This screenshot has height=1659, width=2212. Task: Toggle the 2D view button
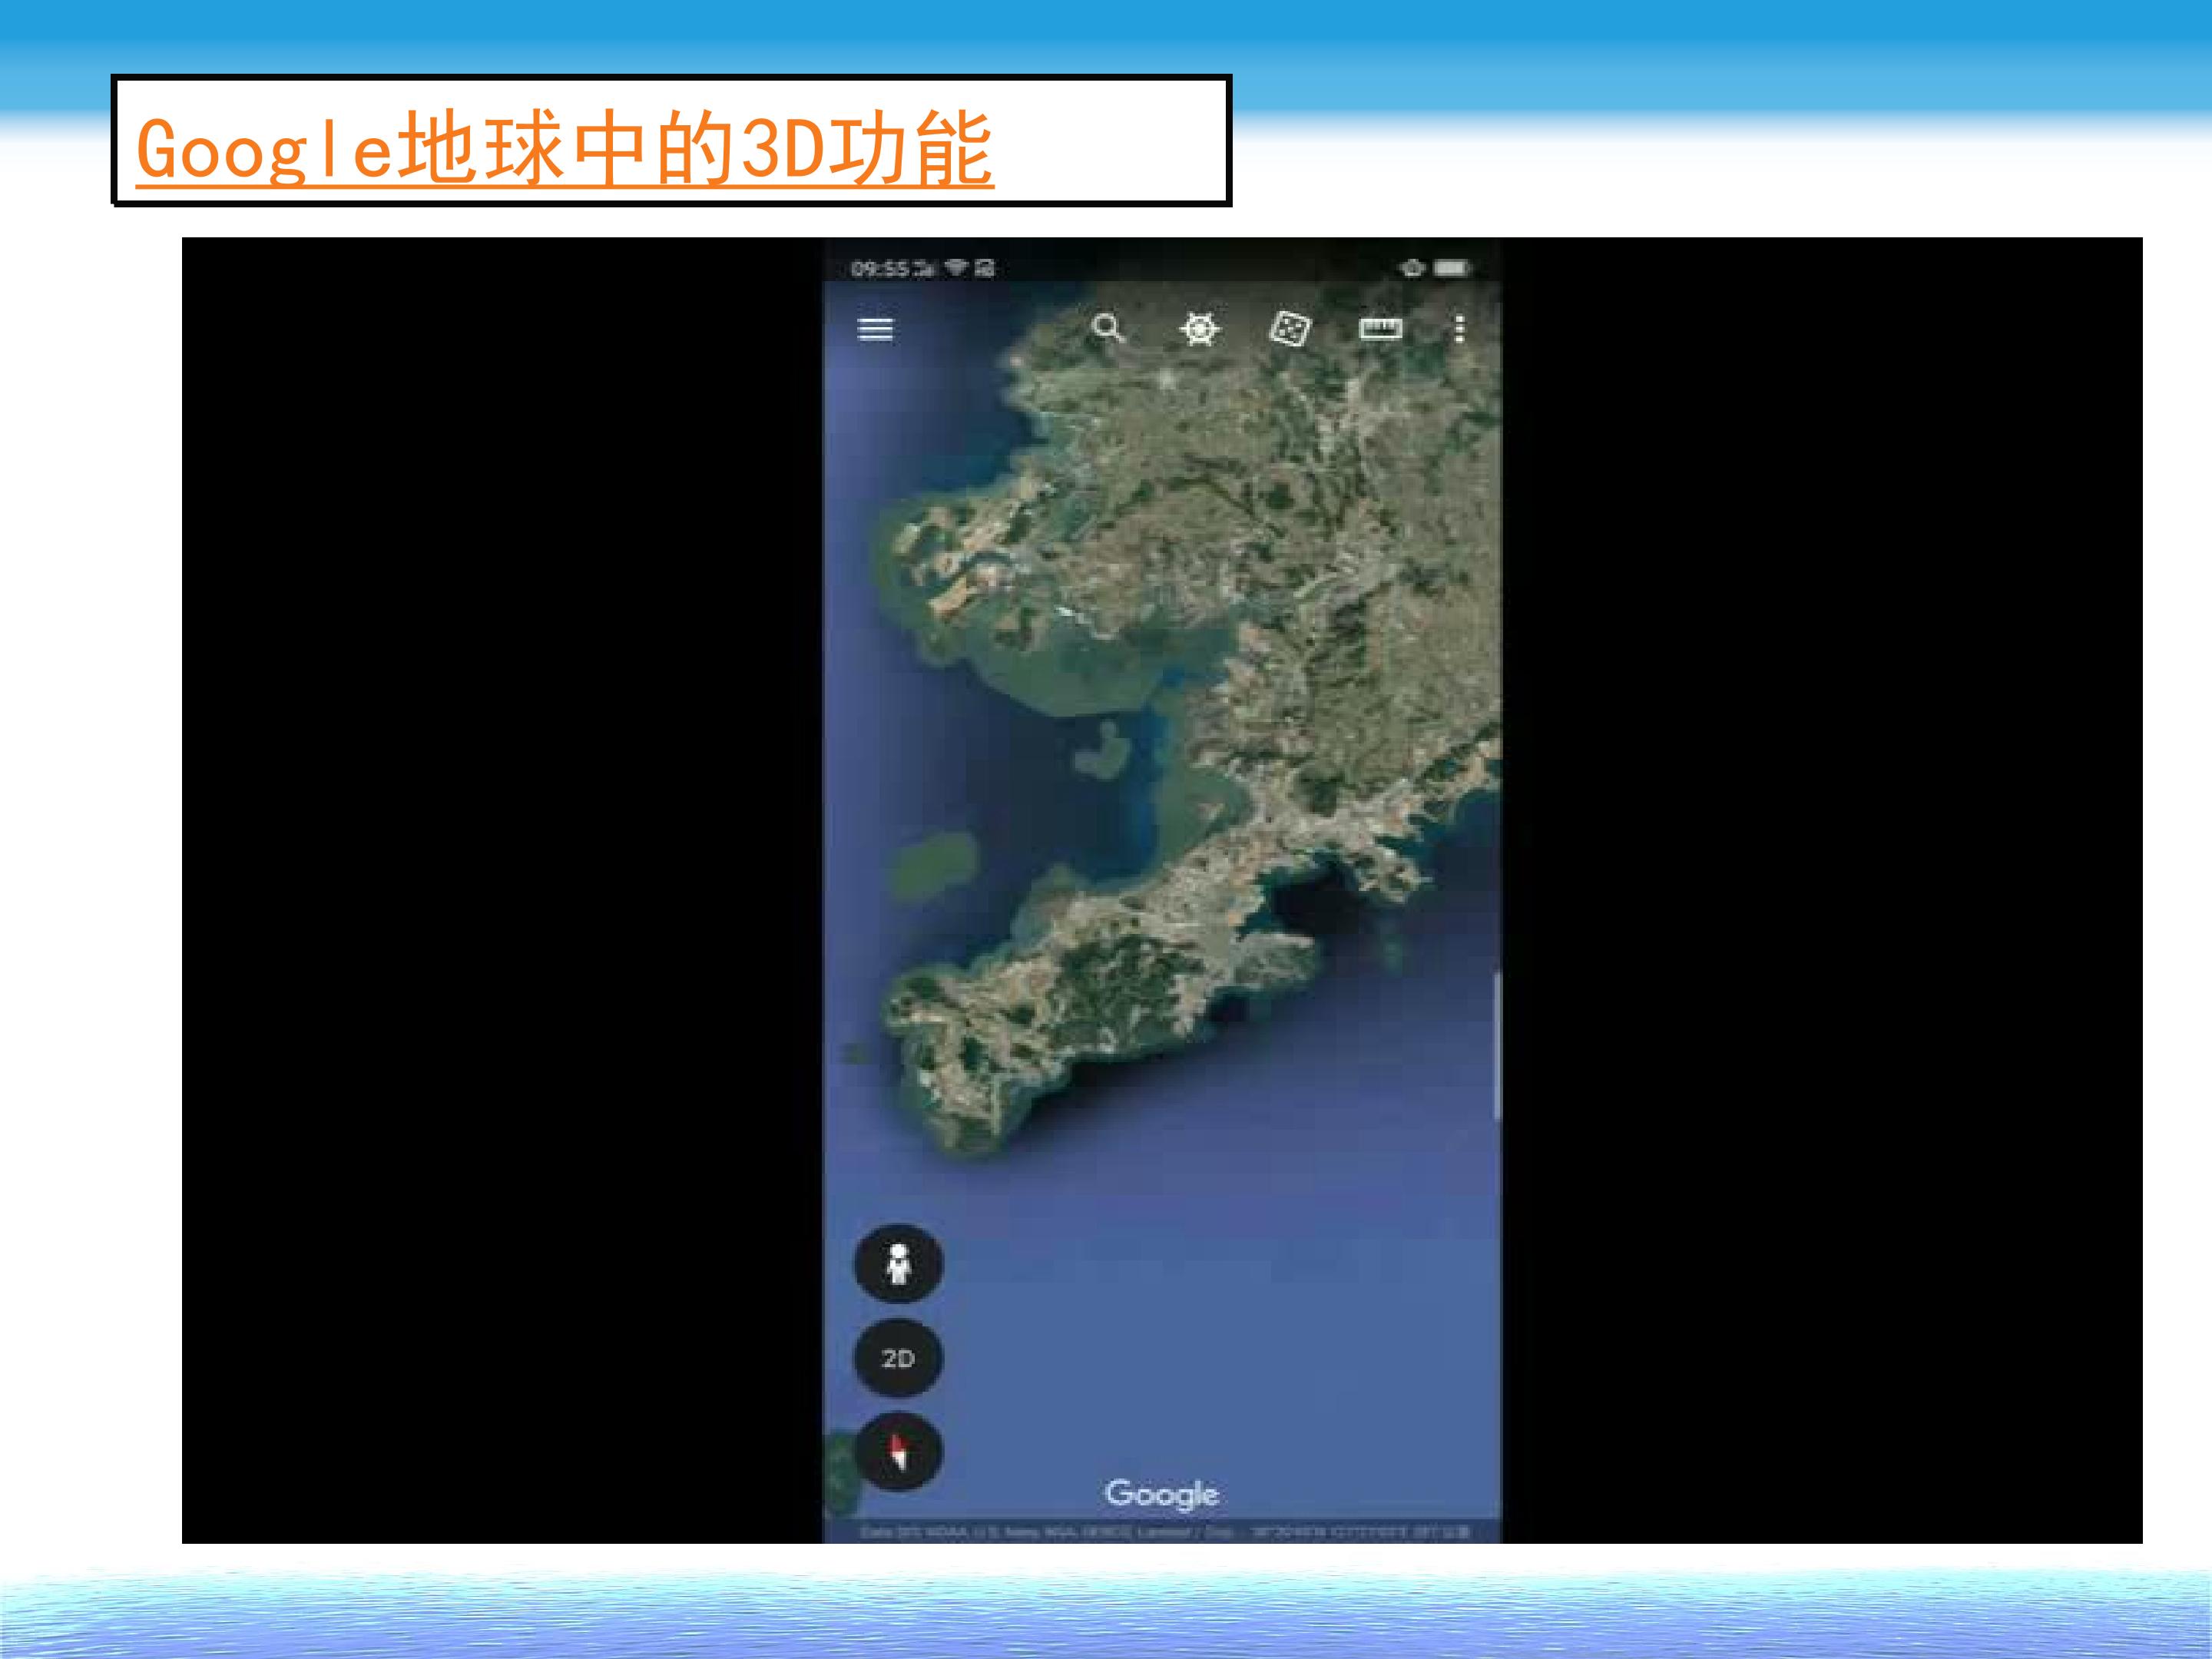point(898,1358)
